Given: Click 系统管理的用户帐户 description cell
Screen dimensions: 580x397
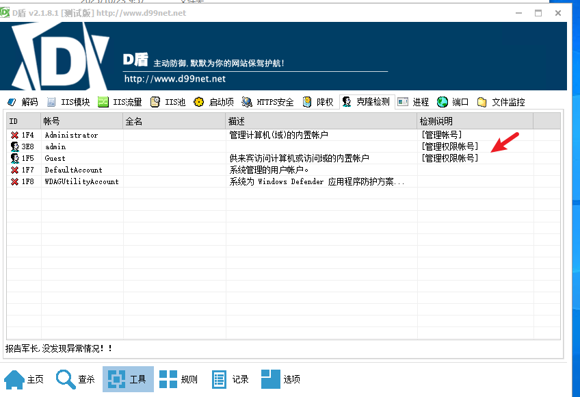Looking at the screenshot, I should [x=269, y=170].
